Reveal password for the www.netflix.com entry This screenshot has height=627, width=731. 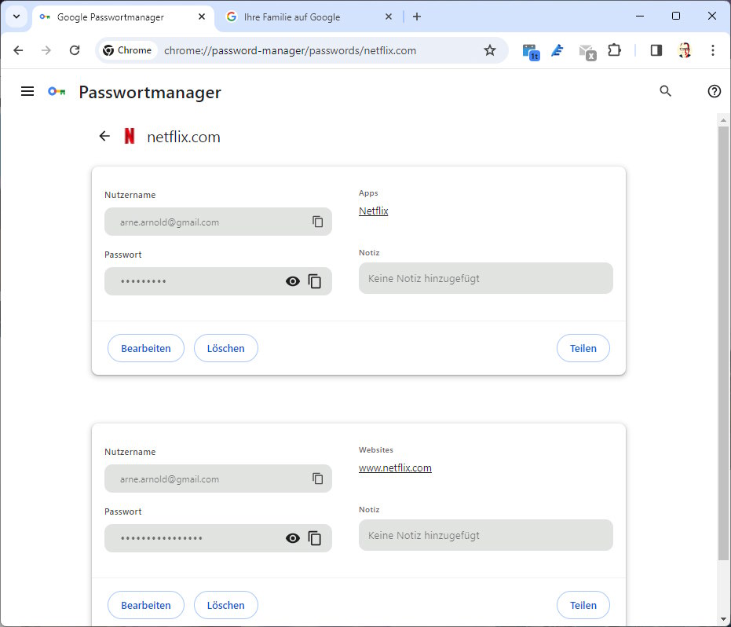pyautogui.click(x=293, y=538)
